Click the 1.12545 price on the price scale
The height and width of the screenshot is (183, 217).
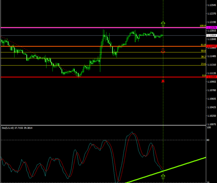[x=211, y=5]
